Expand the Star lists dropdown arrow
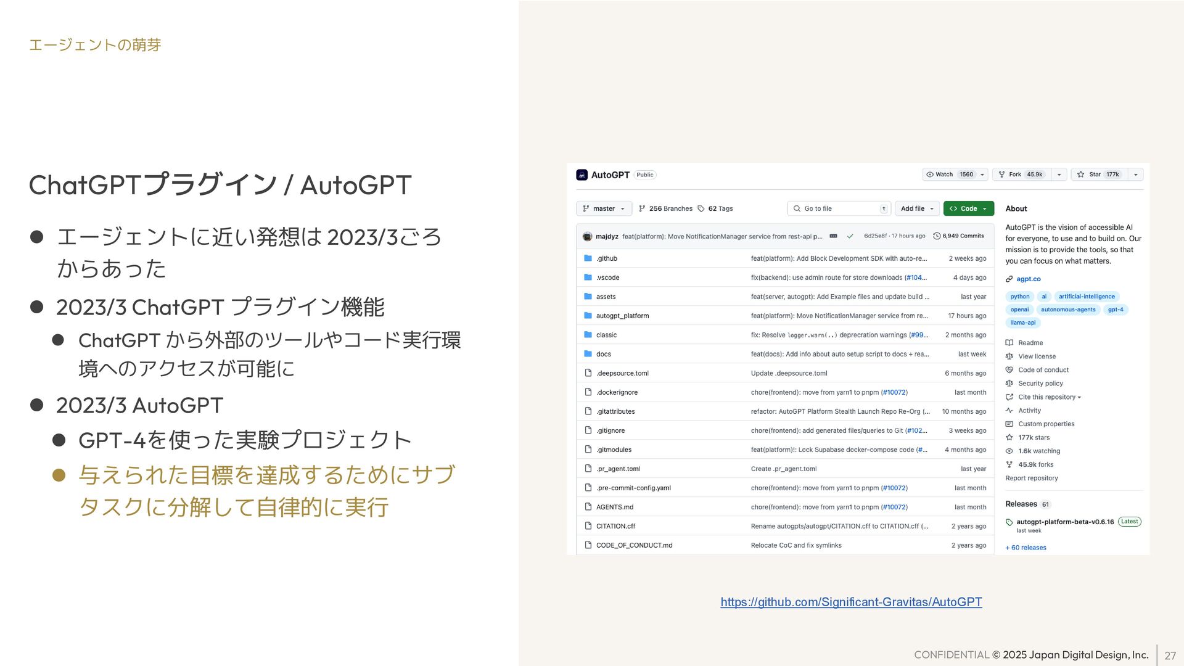Viewport: 1184px width, 666px height. (x=1136, y=175)
